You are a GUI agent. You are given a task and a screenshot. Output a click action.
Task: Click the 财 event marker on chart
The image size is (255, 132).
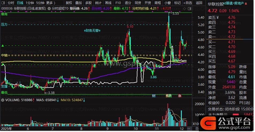154,96
